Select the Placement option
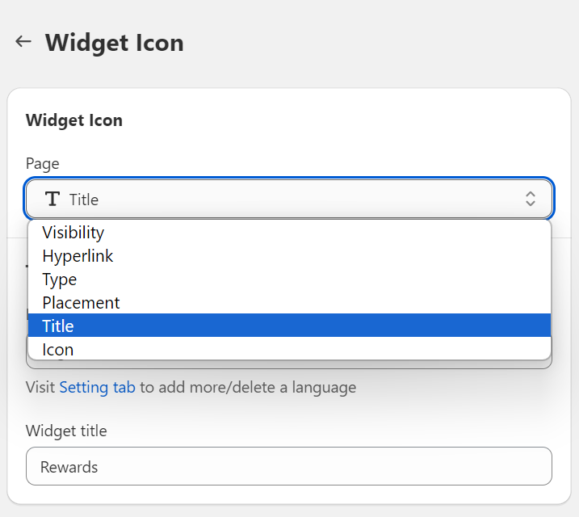 coord(81,303)
